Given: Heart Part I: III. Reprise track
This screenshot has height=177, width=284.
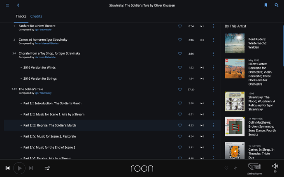Looking at the screenshot, I should (x=180, y=125).
